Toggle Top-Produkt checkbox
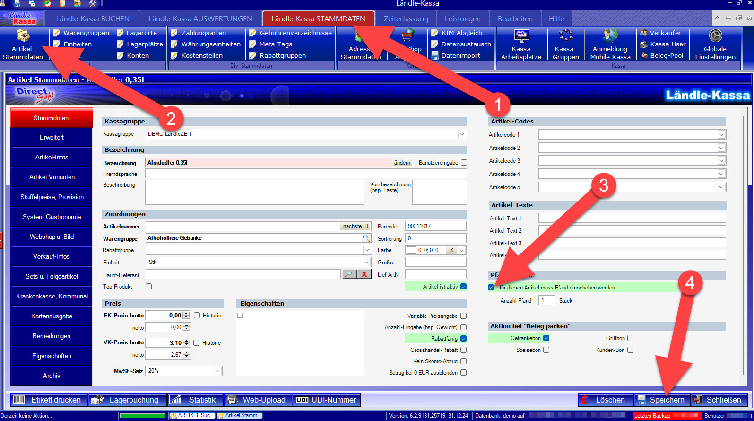The height and width of the screenshot is (421, 754). click(x=148, y=287)
